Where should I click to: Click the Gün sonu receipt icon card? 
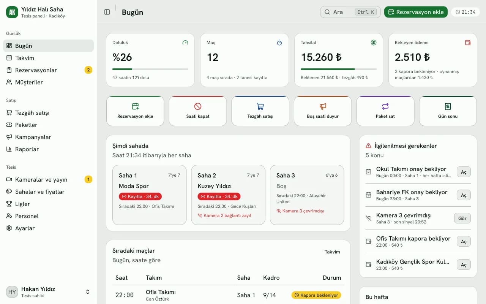pyautogui.click(x=448, y=111)
